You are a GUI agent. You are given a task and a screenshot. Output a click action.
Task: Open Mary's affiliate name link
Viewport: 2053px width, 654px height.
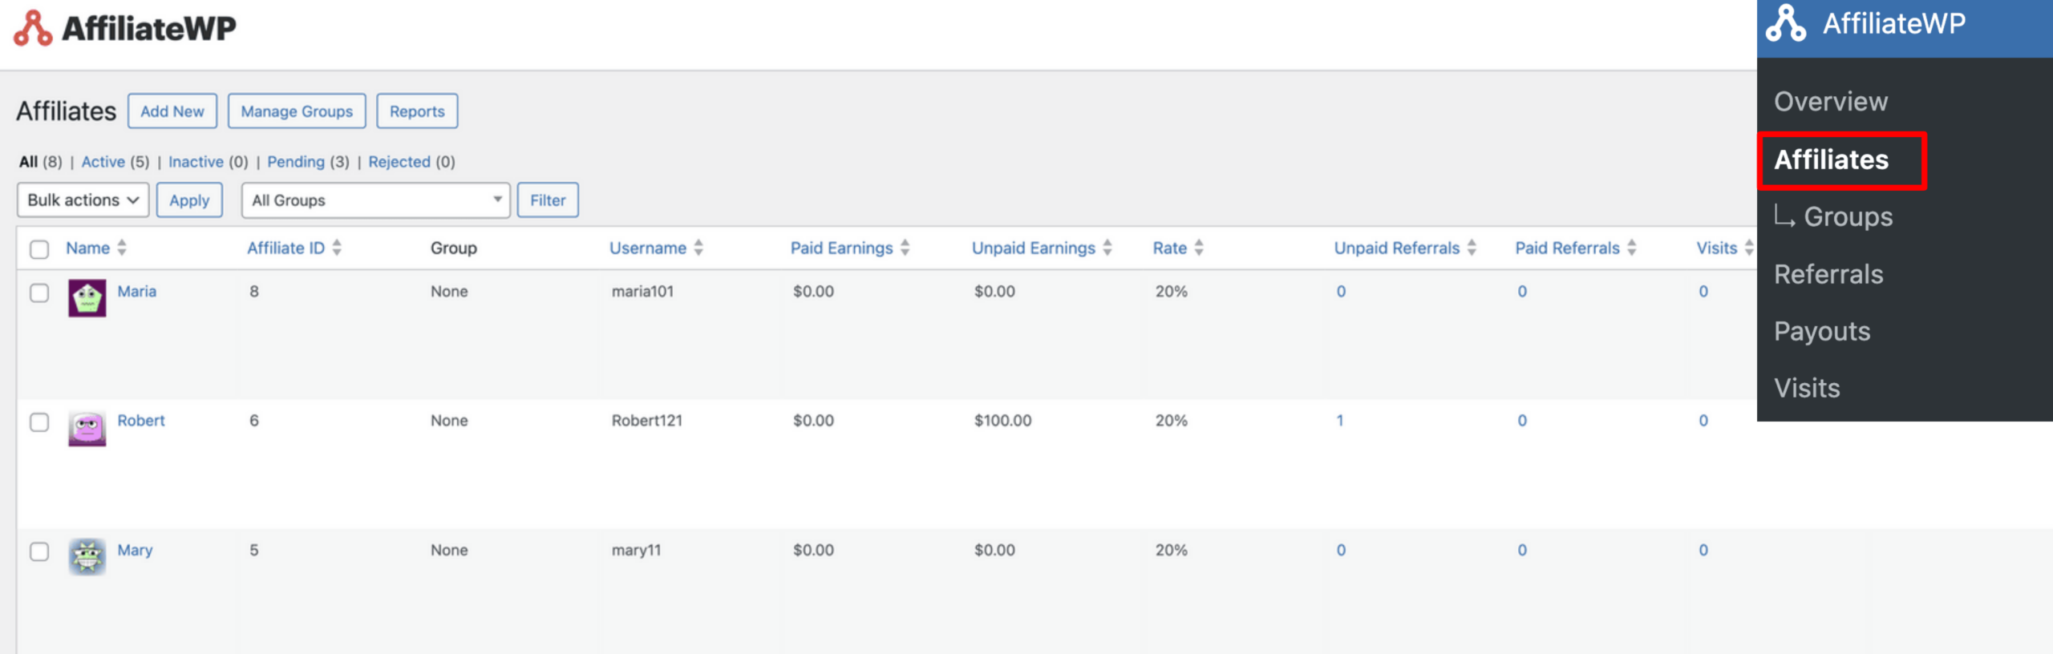pyautogui.click(x=135, y=550)
